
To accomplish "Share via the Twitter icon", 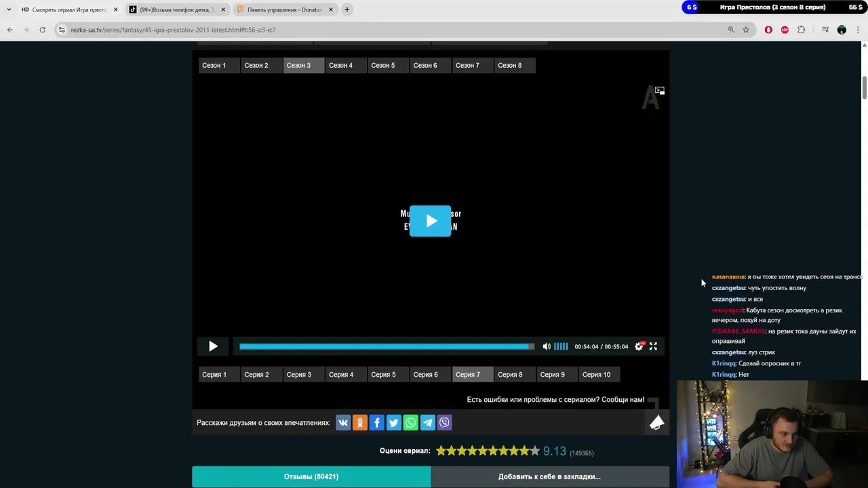I will (394, 423).
